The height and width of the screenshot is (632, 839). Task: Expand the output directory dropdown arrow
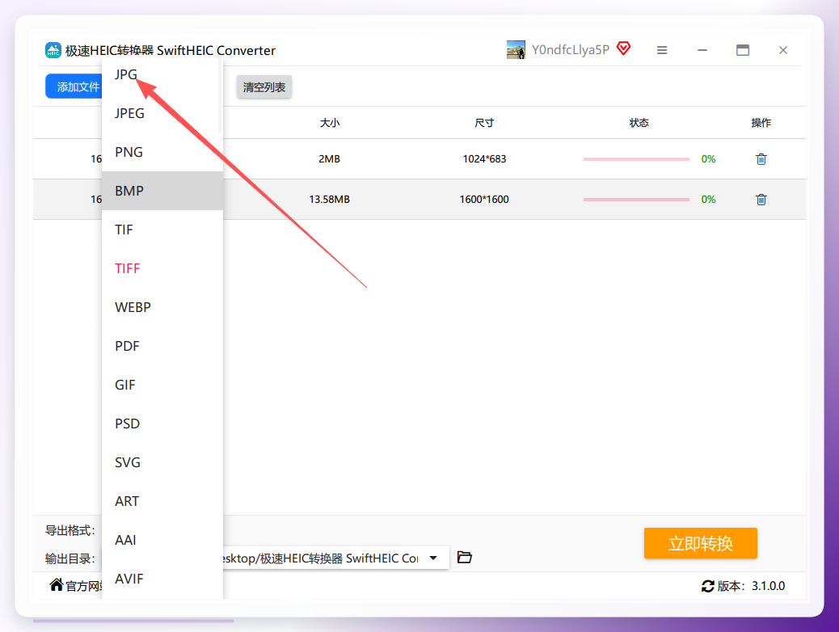pyautogui.click(x=433, y=558)
